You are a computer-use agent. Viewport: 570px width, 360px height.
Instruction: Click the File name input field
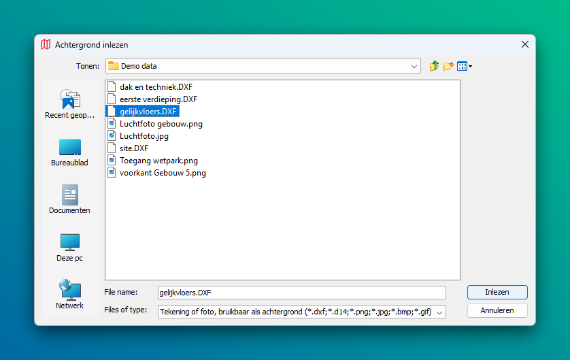tap(301, 292)
